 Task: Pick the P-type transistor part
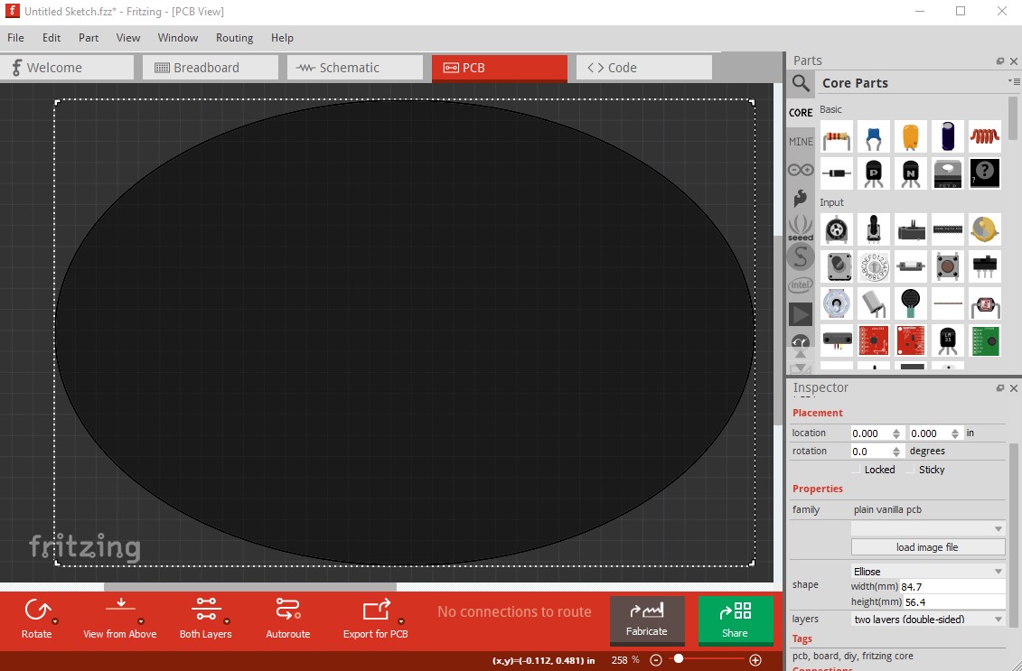coord(874,173)
